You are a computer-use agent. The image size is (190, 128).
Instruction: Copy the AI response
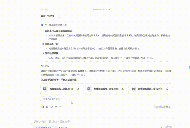click(x=43, y=107)
